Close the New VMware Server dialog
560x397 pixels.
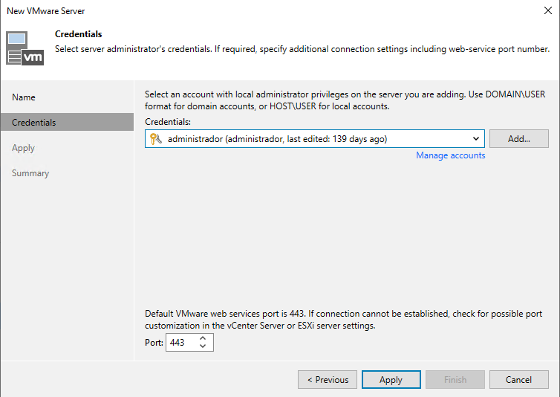(x=547, y=11)
